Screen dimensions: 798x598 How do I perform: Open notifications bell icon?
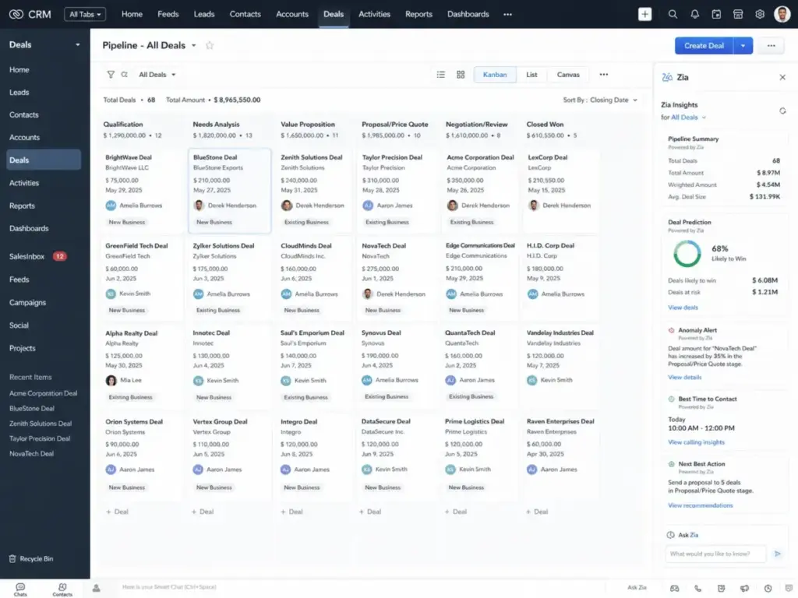click(x=694, y=14)
